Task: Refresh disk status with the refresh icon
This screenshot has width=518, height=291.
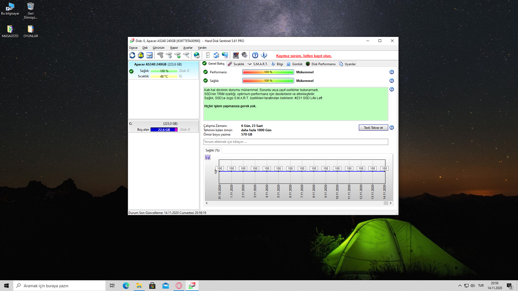Action: (x=132, y=55)
